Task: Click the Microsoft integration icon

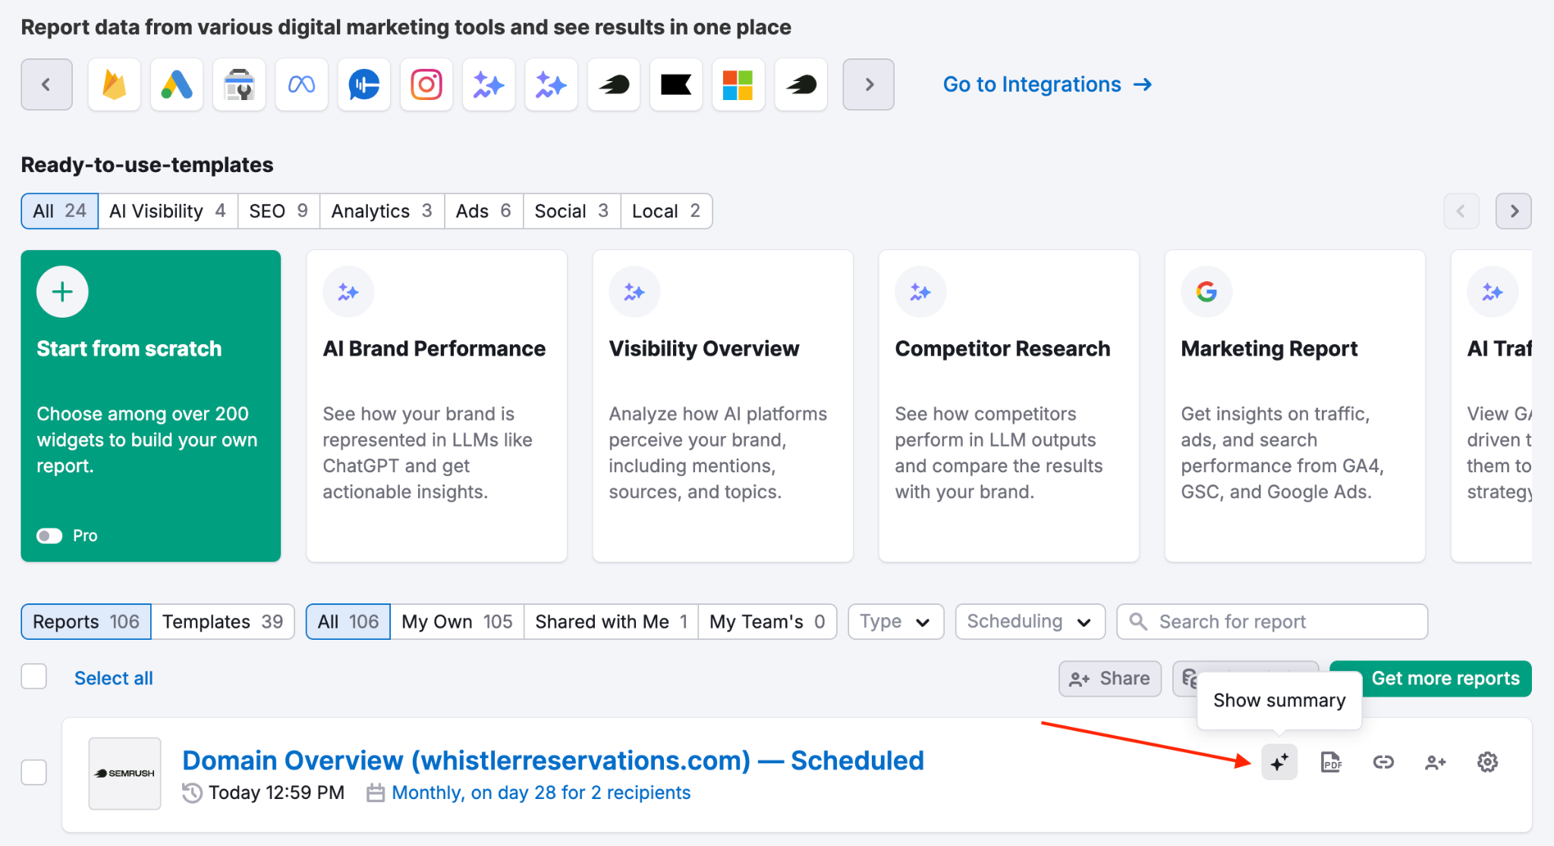Action: pos(738,85)
